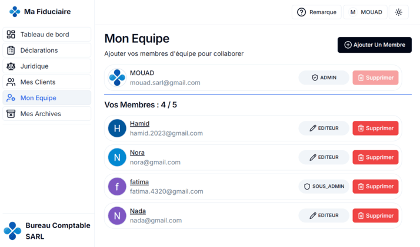Open Hamid's EDITEUR role selector
420x247 pixels.
coord(324,128)
